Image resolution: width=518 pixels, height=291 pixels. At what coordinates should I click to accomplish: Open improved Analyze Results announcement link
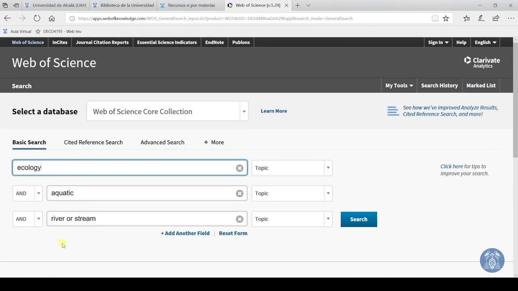pos(450,111)
